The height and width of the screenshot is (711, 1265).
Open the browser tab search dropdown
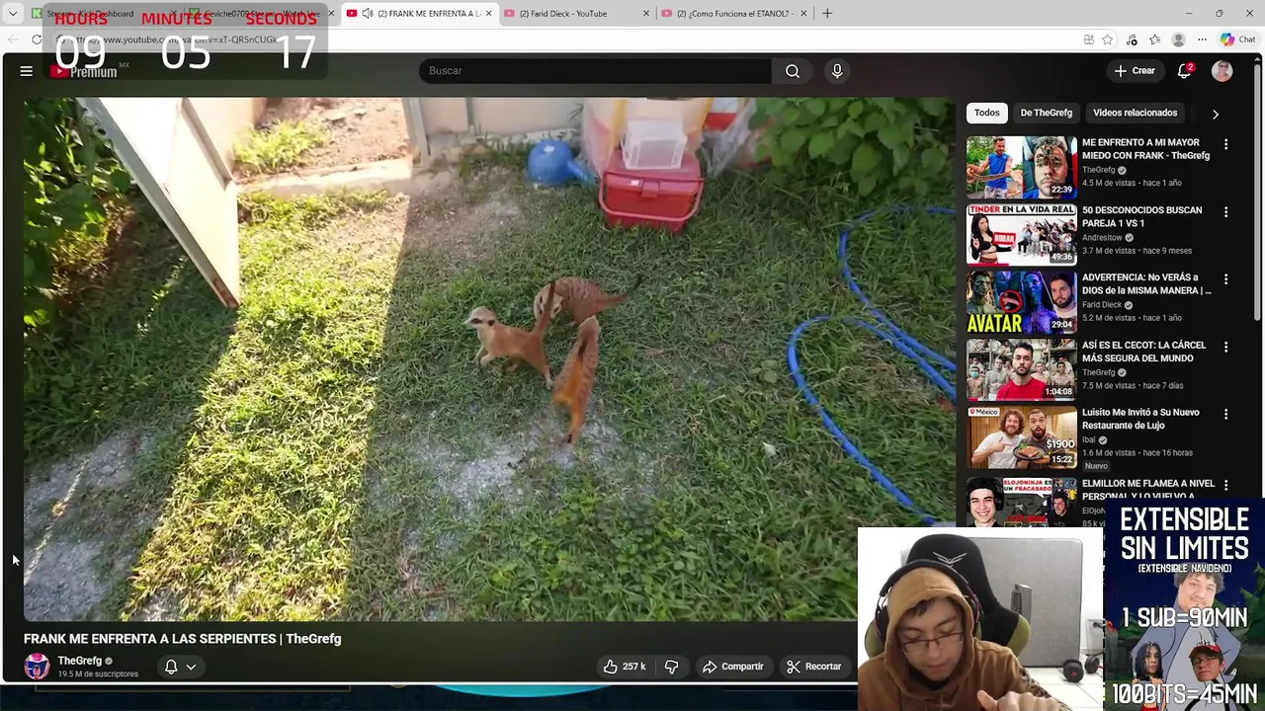tap(13, 14)
